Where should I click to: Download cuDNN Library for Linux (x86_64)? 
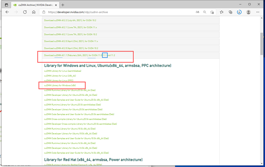(60, 76)
